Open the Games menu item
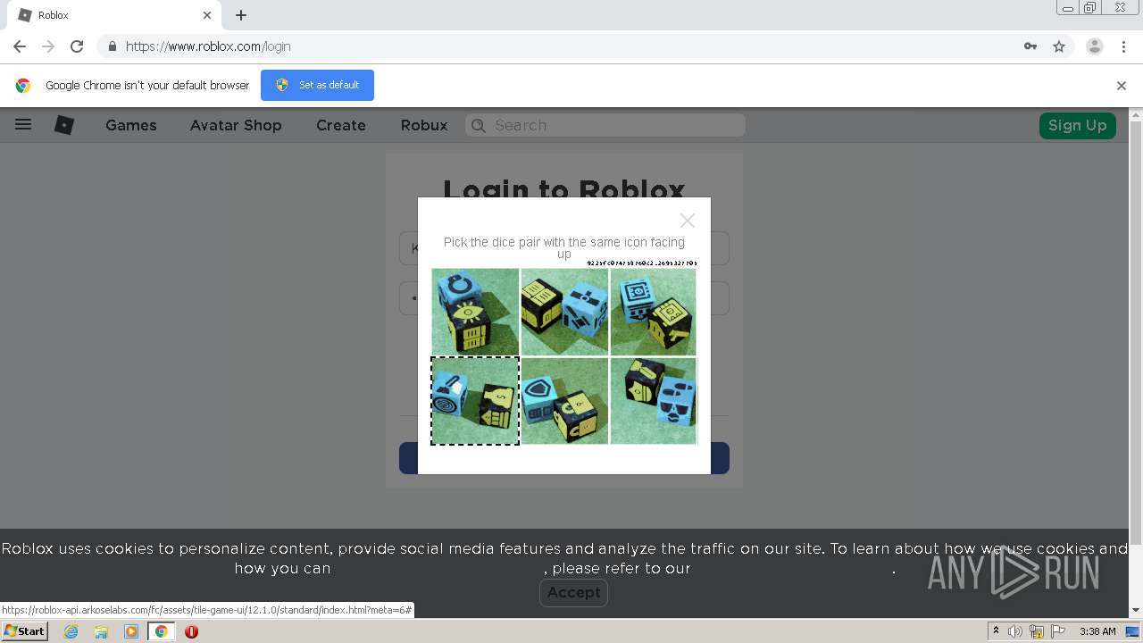Viewport: 1143px width, 643px height. click(x=131, y=125)
